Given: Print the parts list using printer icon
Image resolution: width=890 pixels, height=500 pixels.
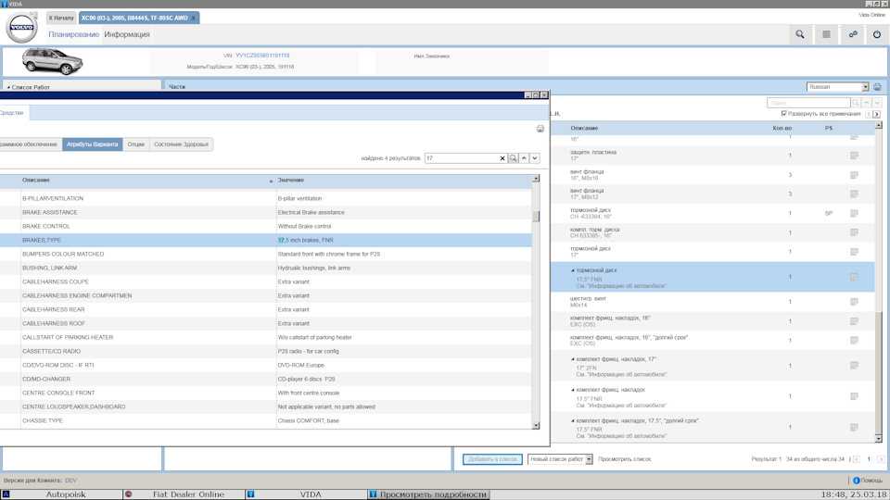Looking at the screenshot, I should click(877, 87).
